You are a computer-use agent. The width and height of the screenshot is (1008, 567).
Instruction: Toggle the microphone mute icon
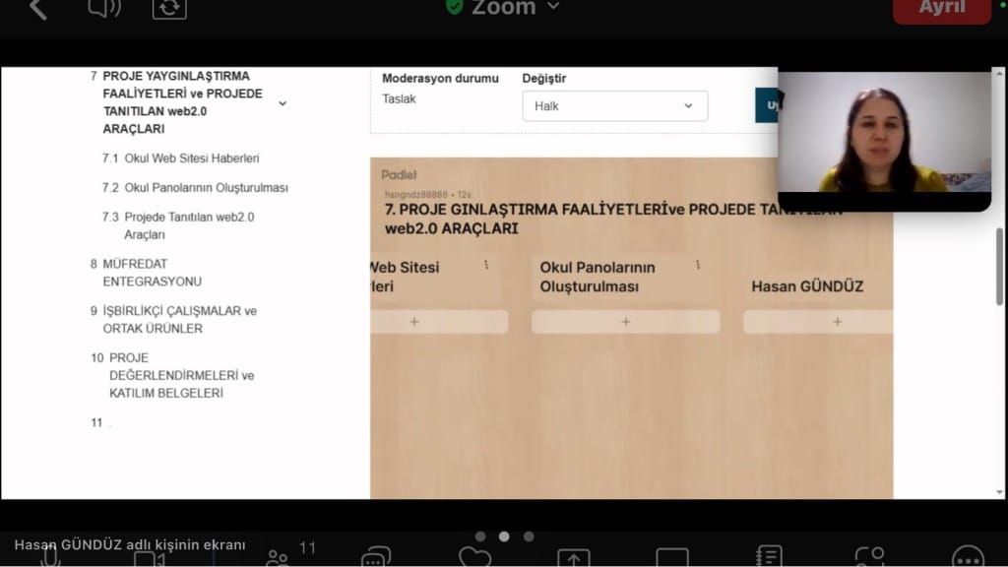pyautogui.click(x=49, y=557)
